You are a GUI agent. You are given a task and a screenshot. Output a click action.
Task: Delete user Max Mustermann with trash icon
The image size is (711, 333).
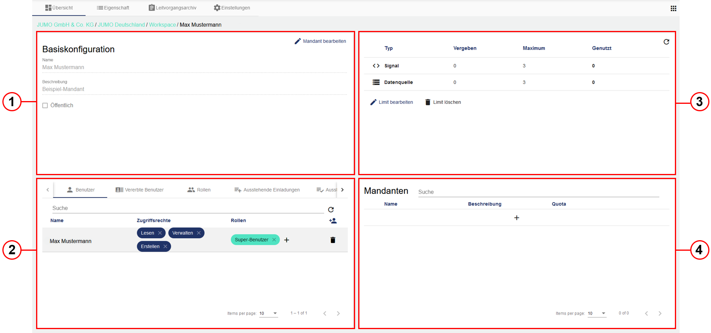click(333, 240)
